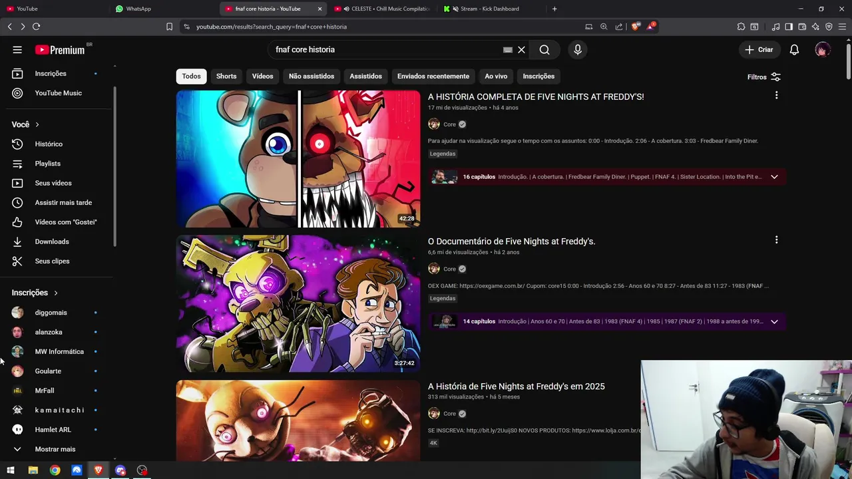Open the diggomais channel subscription

tap(56, 313)
